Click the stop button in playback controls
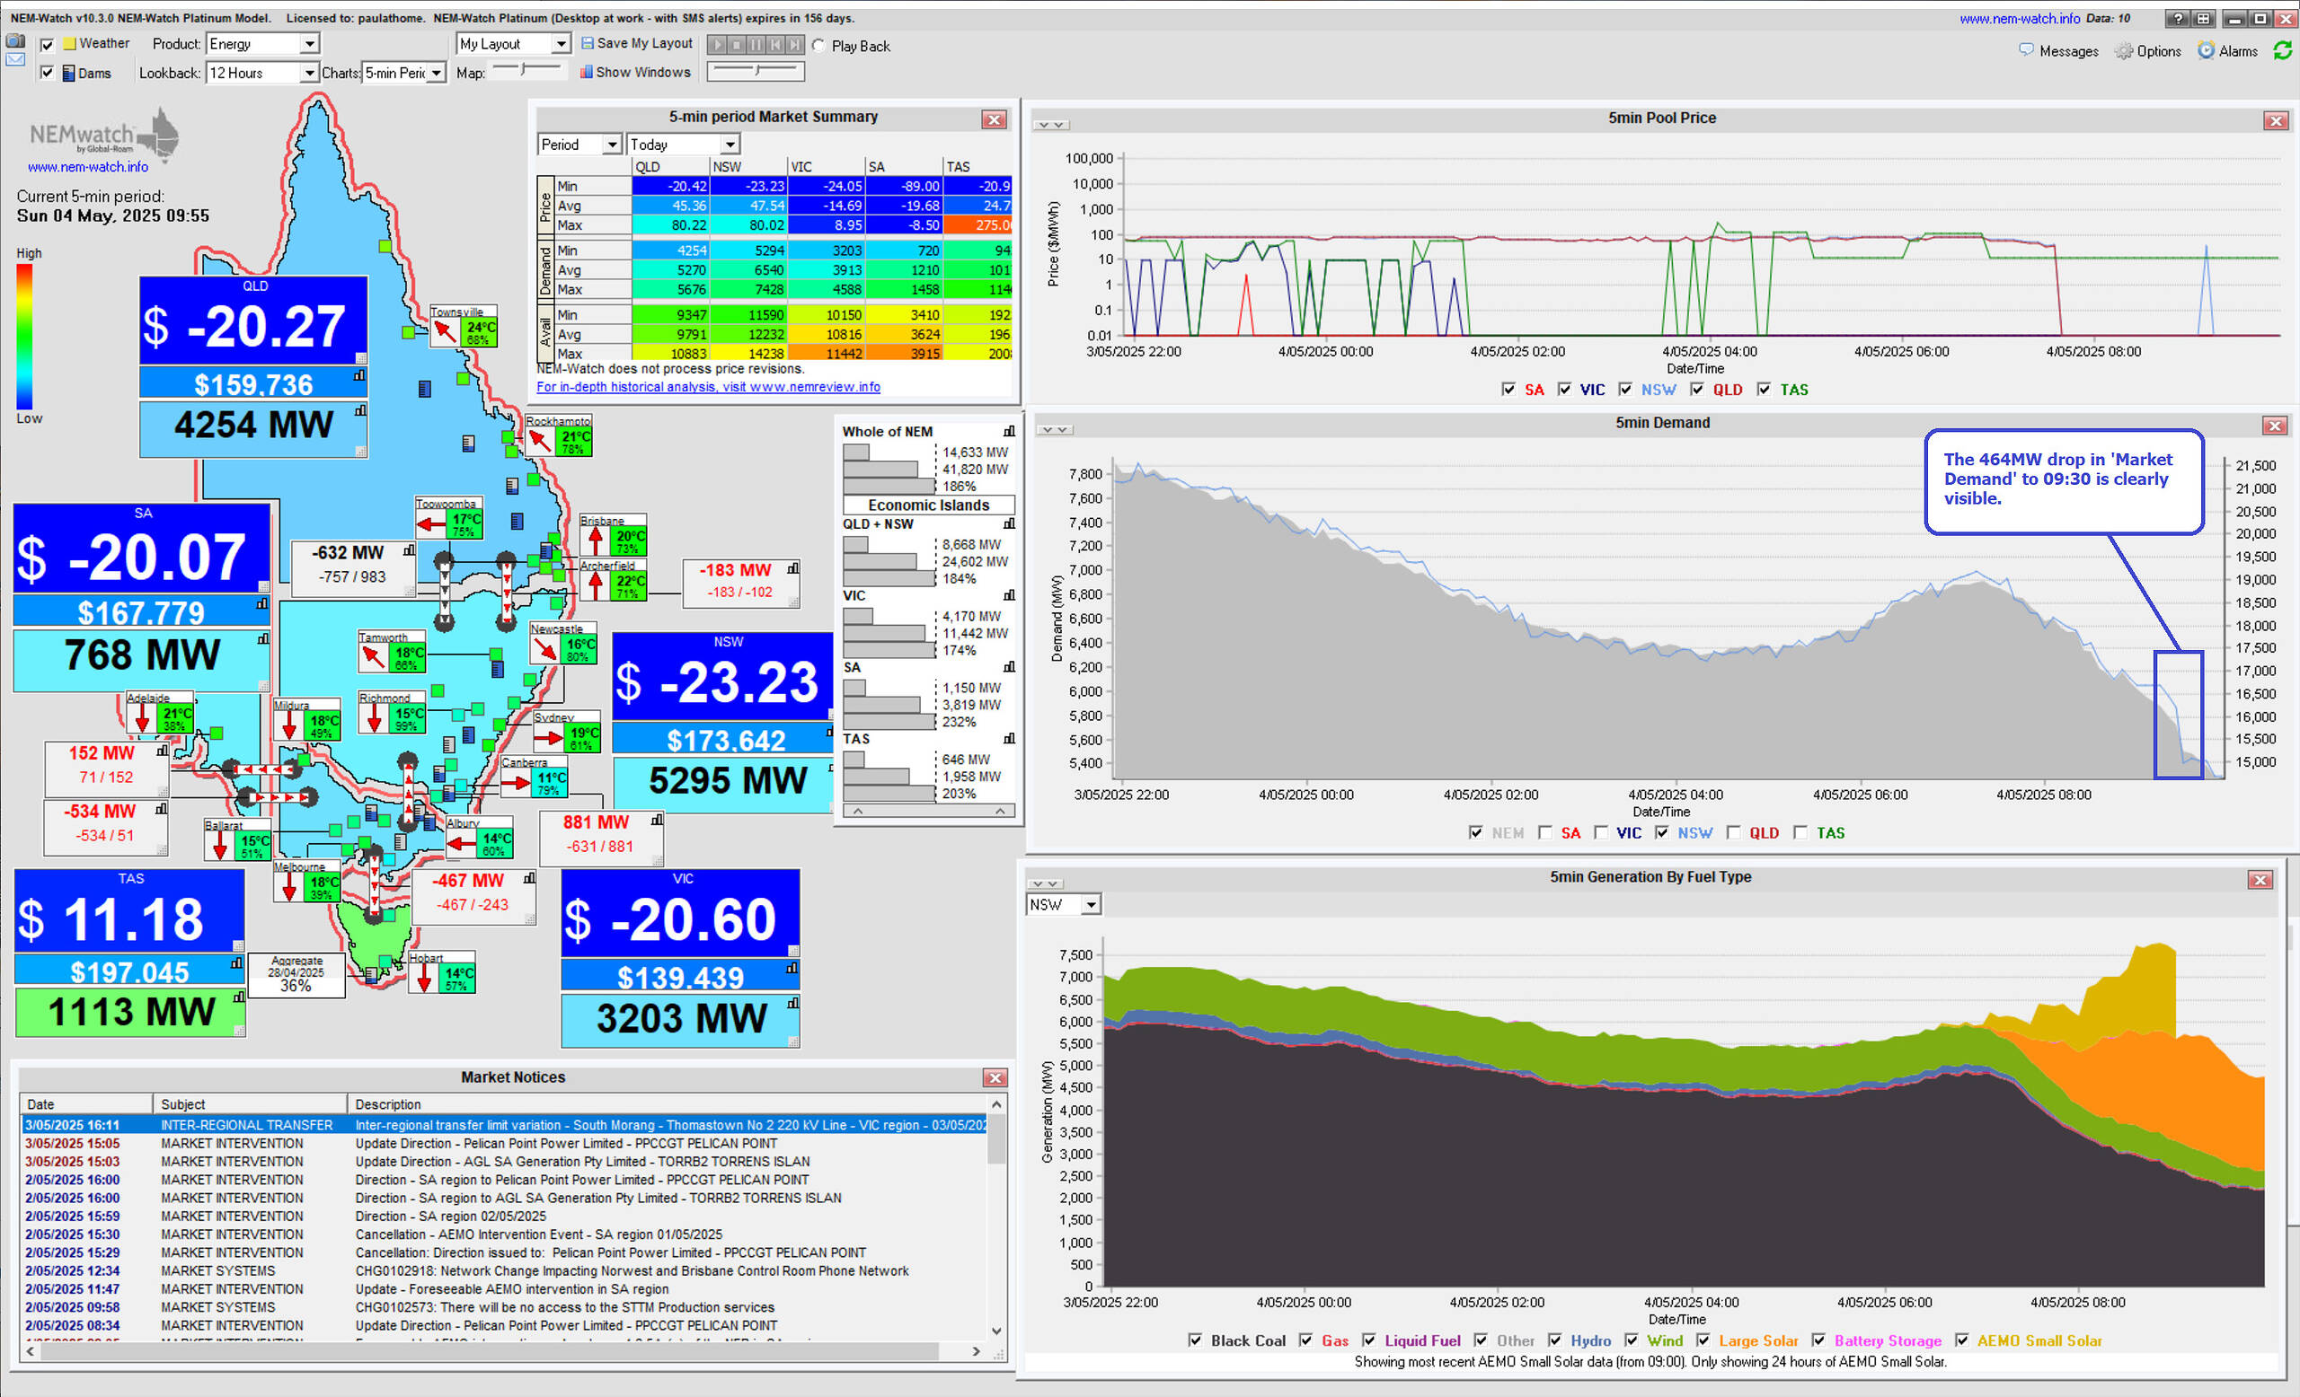The image size is (2300, 1397). (737, 45)
